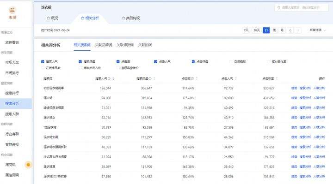Switch to the 关联热词 sub-tab
This screenshot has width=333, height=184.
click(x=145, y=45)
